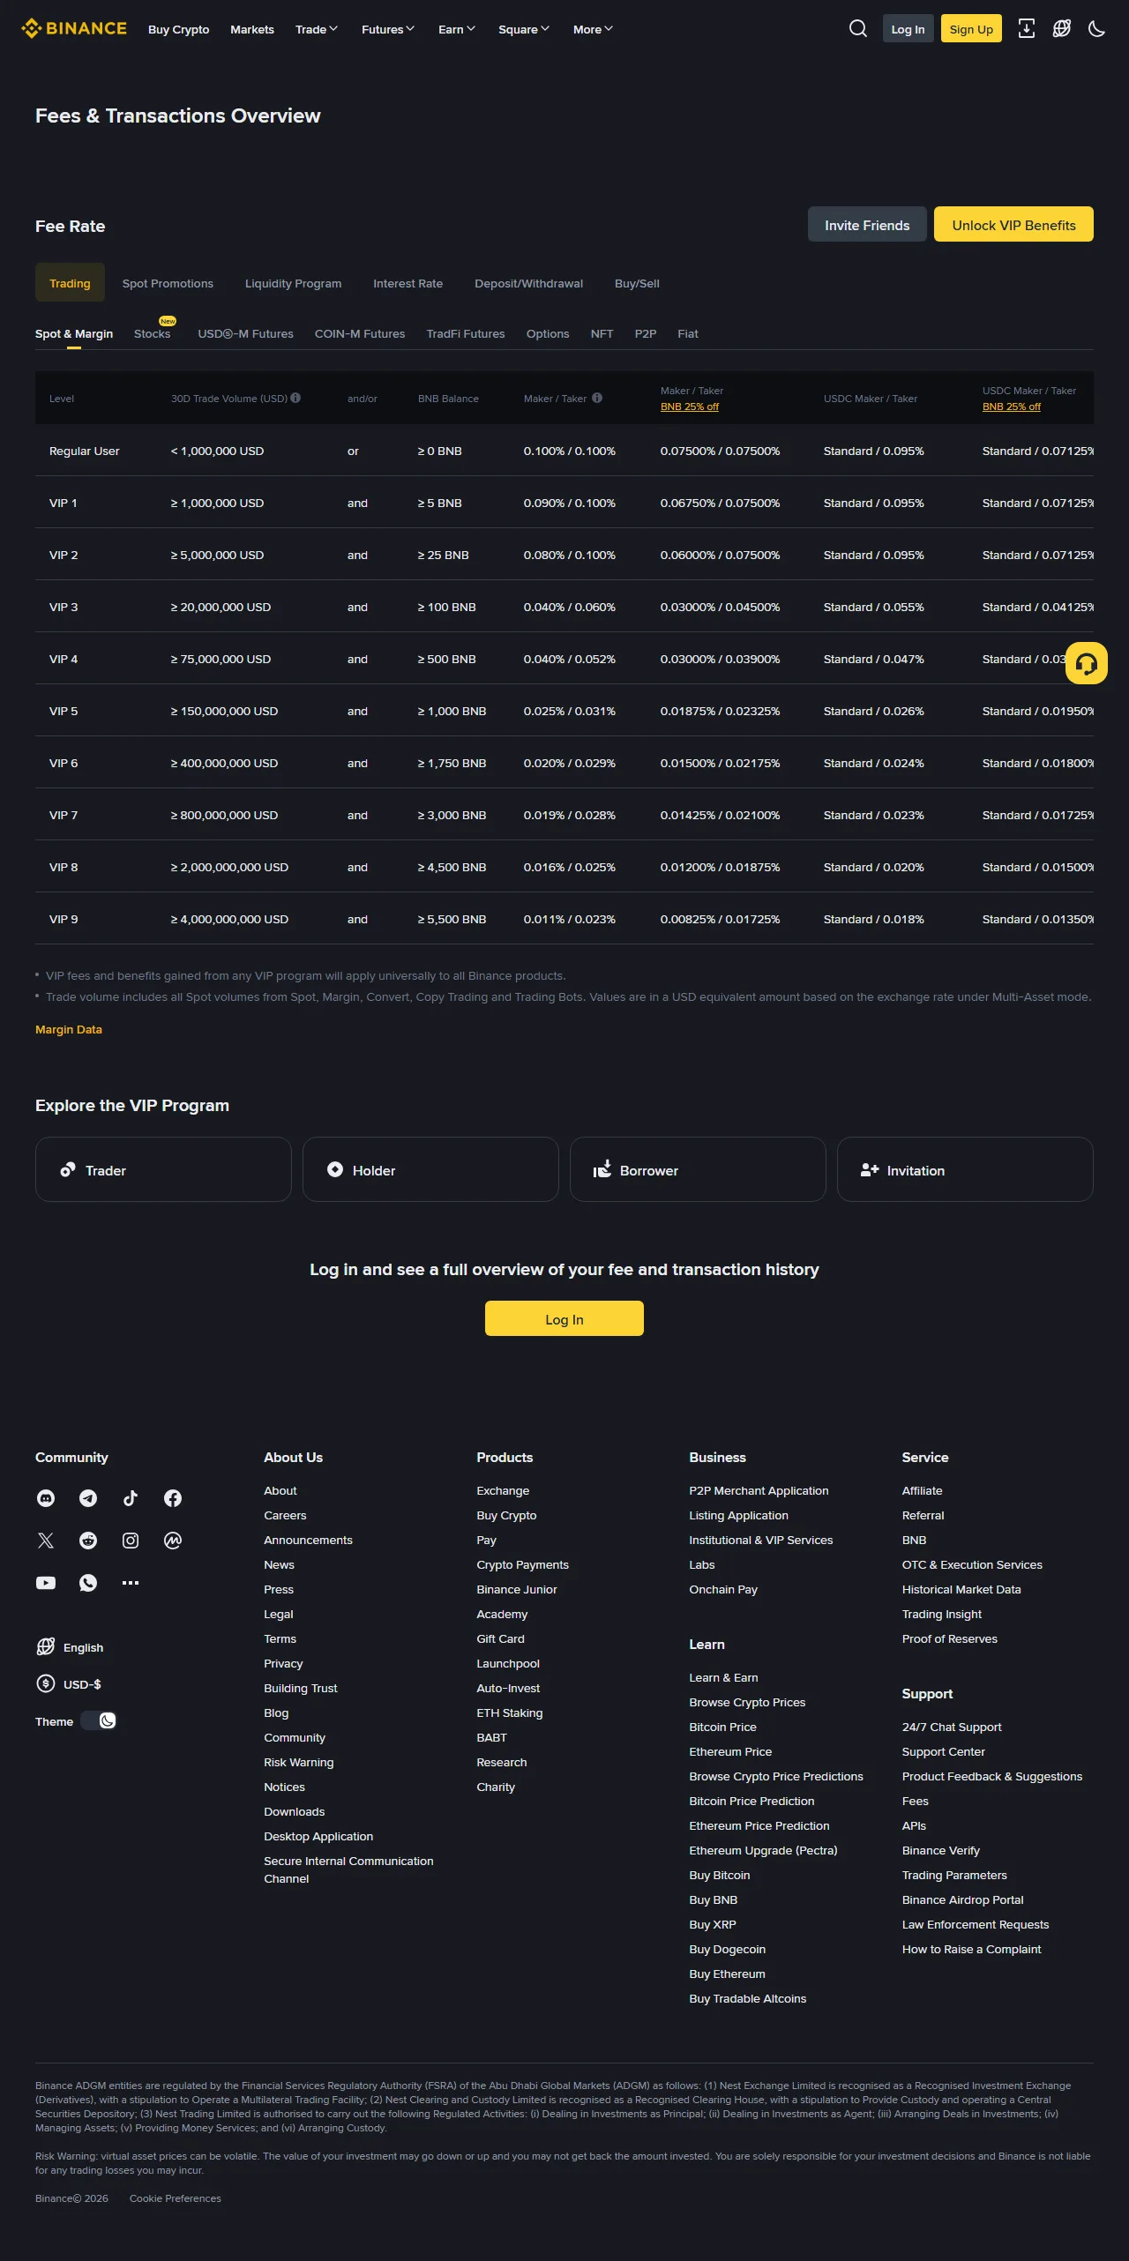Select COIN-M Futures sub-tab
The height and width of the screenshot is (2261, 1129).
[x=360, y=333]
